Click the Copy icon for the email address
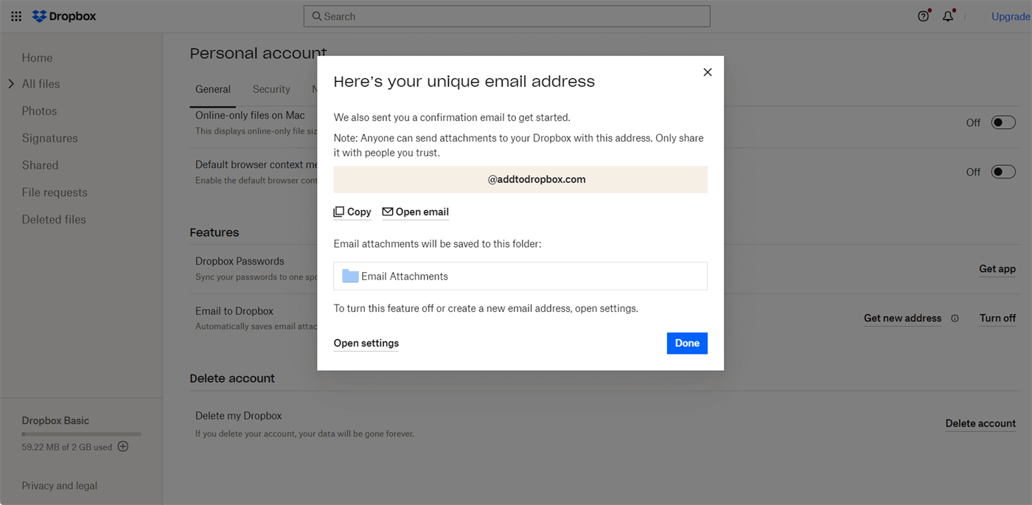The height and width of the screenshot is (505, 1032). tap(339, 212)
